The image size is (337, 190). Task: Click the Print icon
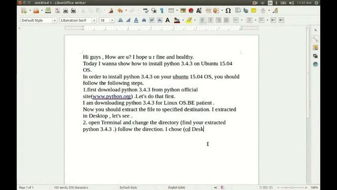[65, 11]
